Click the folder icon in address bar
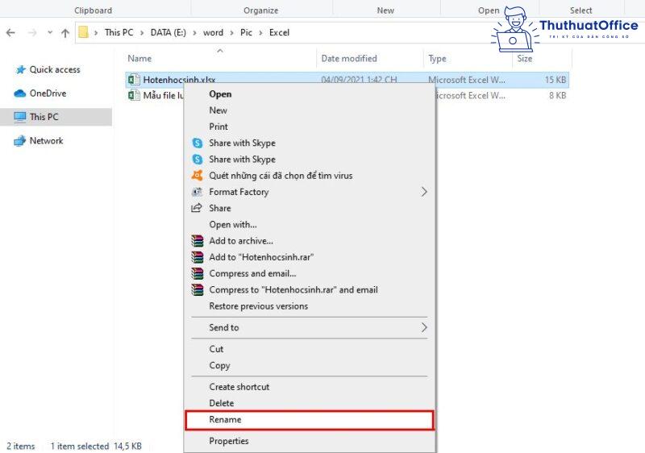Screen dimensions: 645x453 83,32
